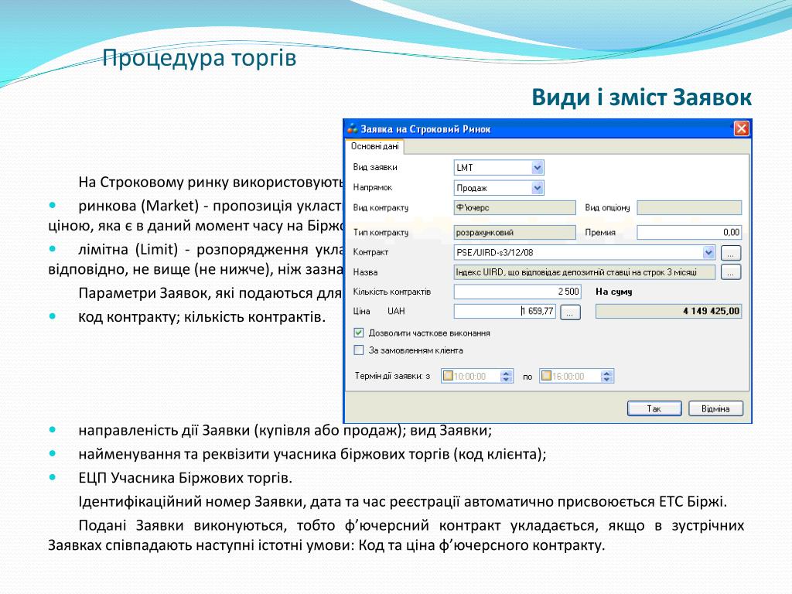Click the Вид контракту Ф'ючерс field

(514, 207)
